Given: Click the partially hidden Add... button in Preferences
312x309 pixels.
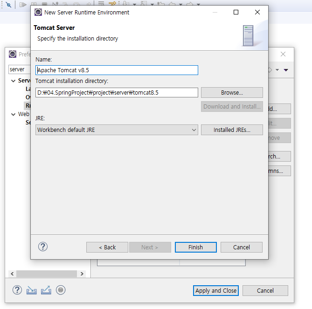Looking at the screenshot, I should pos(279,109).
